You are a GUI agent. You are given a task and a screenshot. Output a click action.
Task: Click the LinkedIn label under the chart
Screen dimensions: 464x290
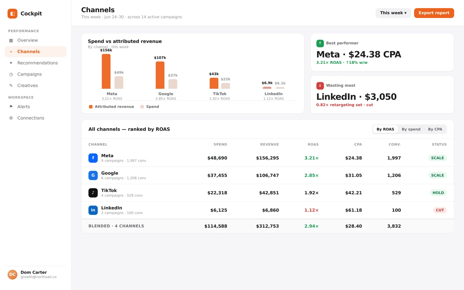coord(273,94)
